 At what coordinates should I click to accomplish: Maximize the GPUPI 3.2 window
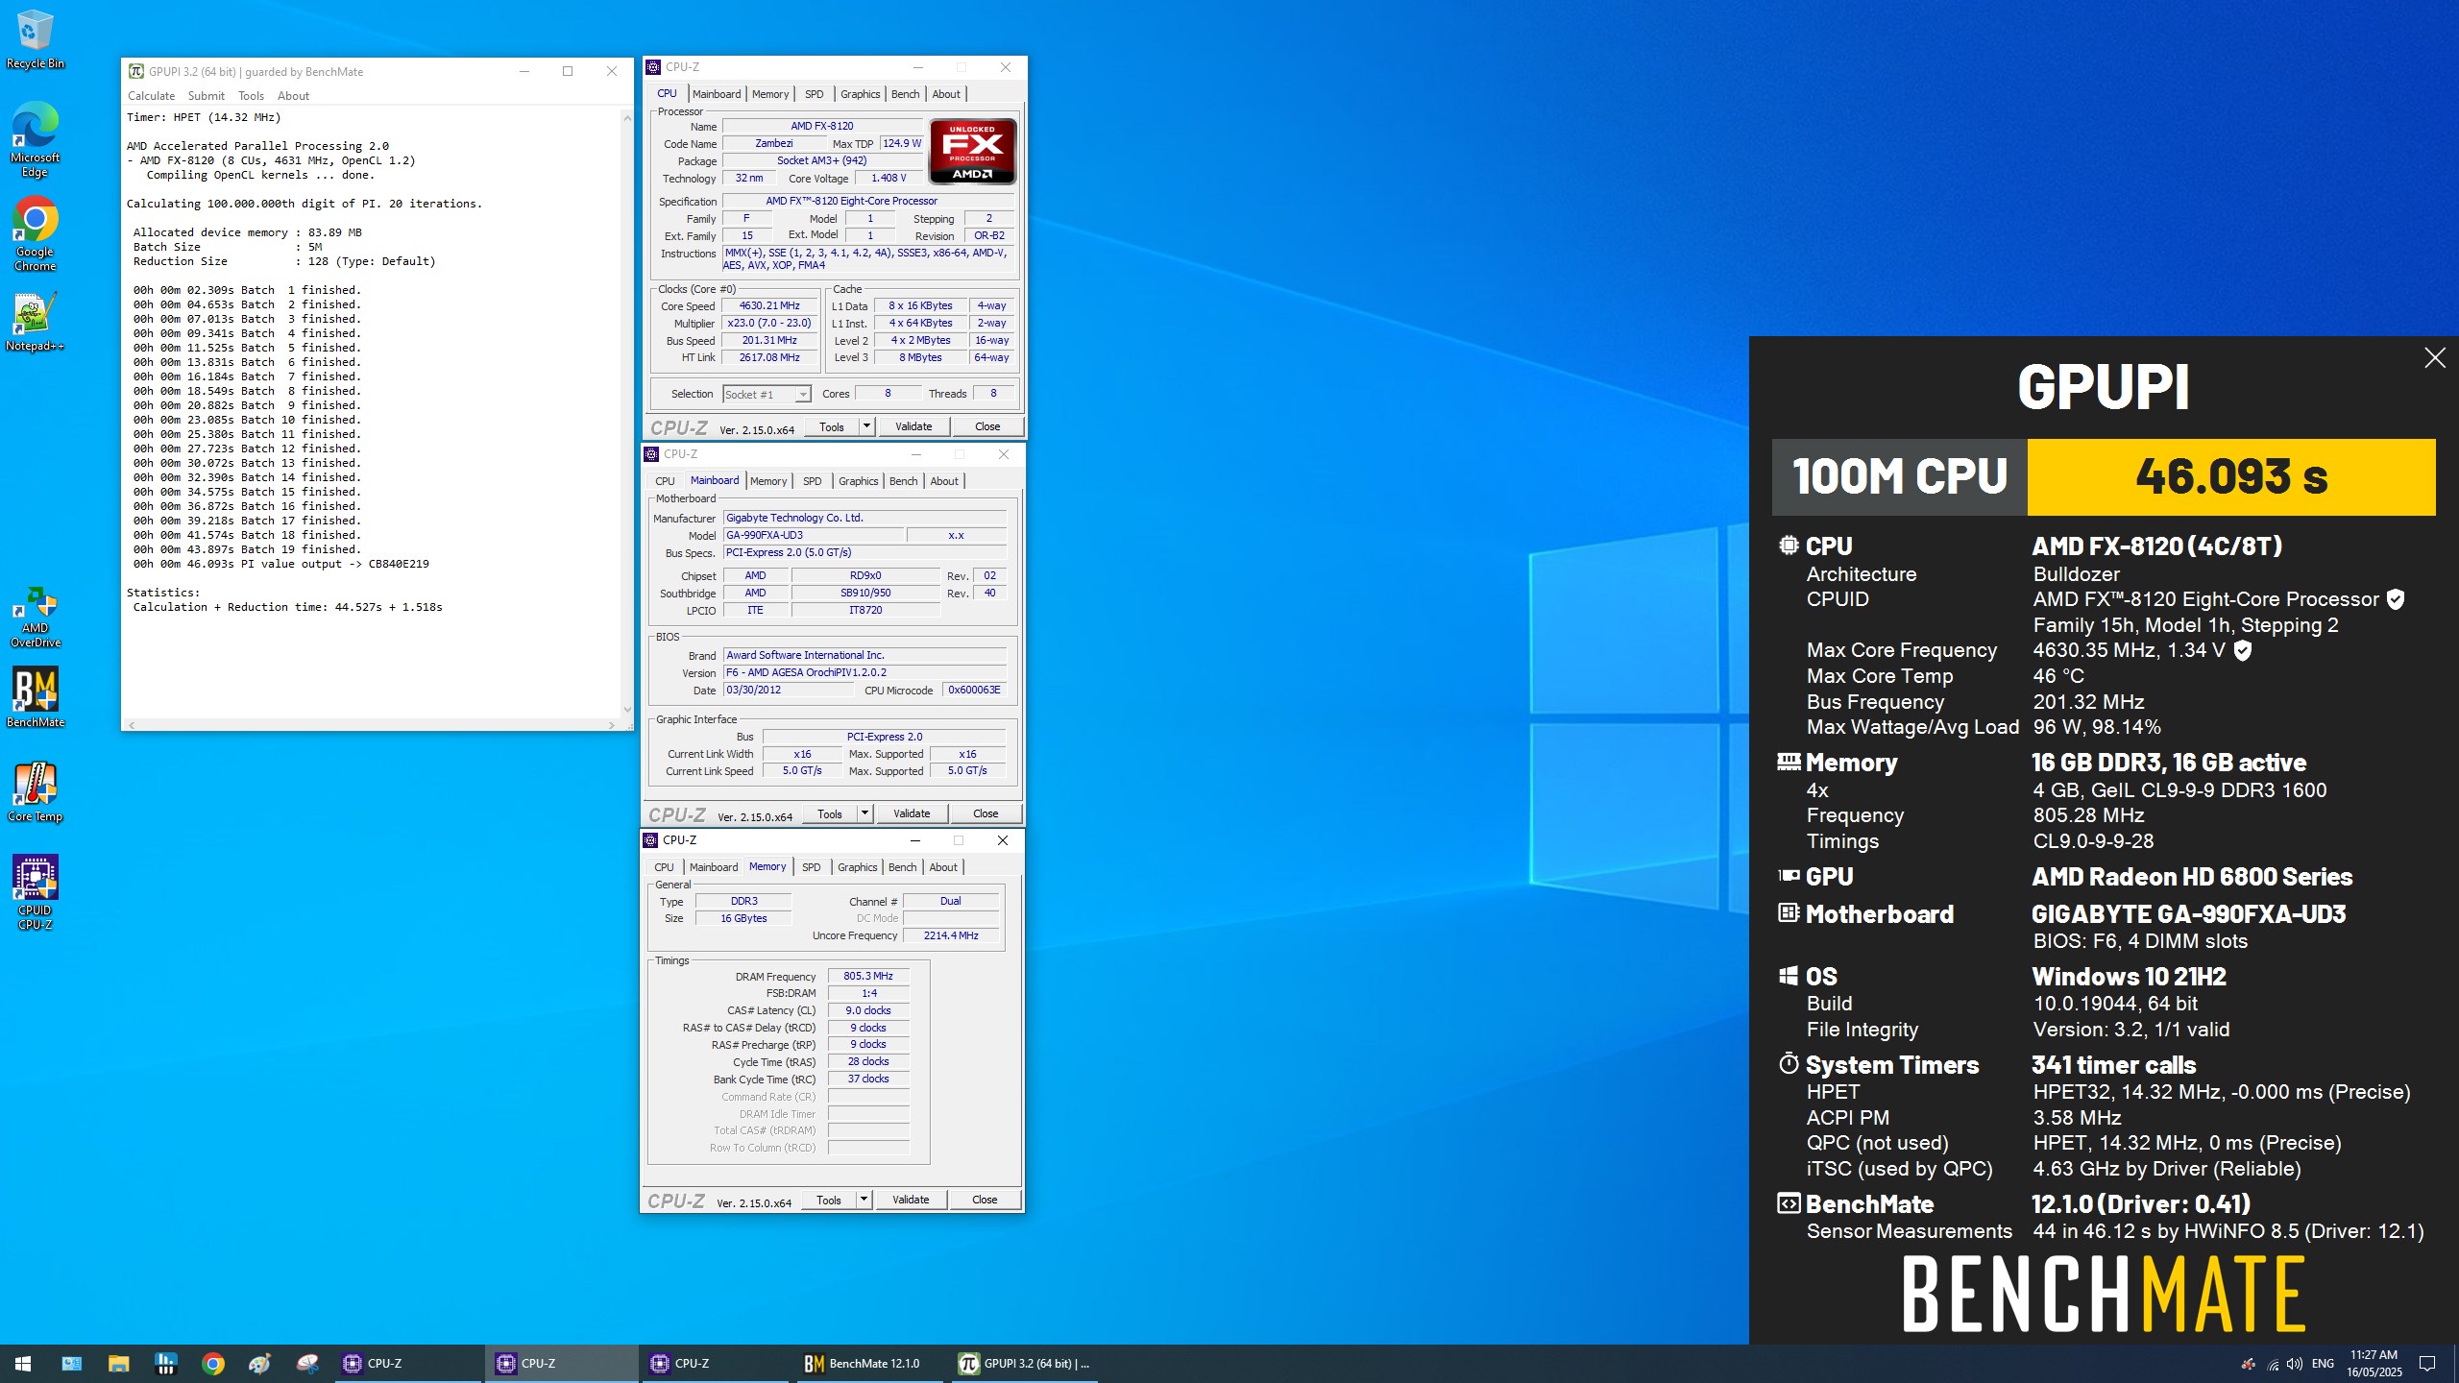point(568,71)
